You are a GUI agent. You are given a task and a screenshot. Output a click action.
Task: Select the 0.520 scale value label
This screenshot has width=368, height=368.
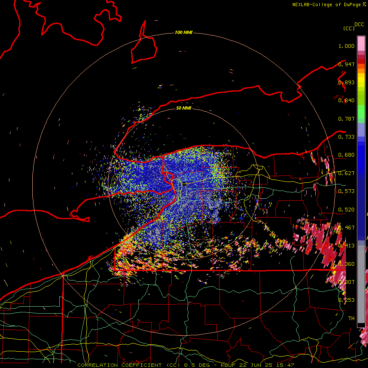pos(346,210)
